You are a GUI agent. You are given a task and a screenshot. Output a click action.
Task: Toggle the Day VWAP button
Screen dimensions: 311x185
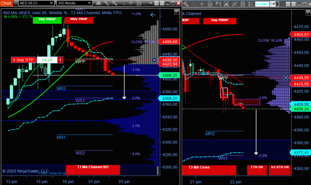[x=220, y=21]
